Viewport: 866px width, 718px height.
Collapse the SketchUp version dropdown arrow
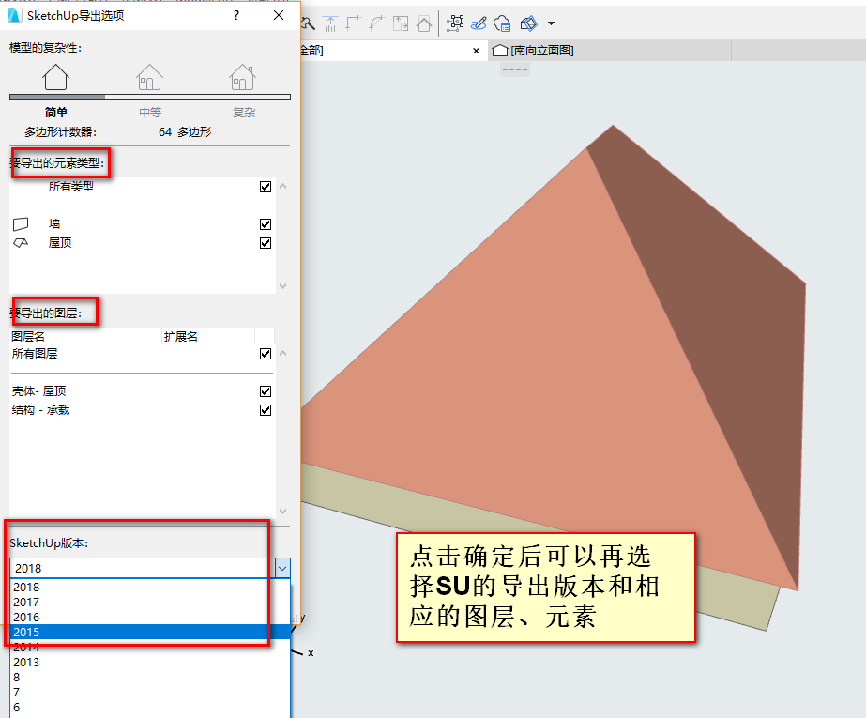coord(282,569)
